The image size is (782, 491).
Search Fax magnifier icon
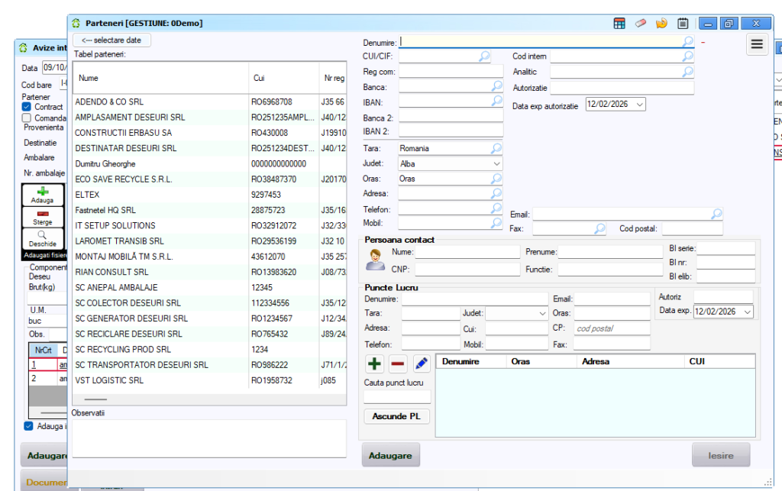(599, 229)
